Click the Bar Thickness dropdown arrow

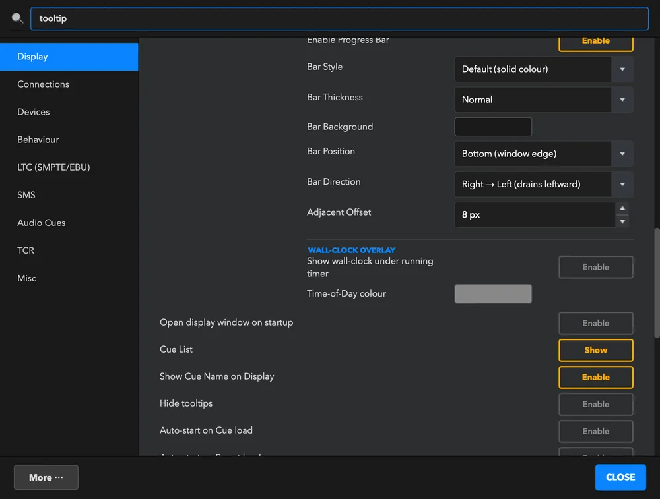coord(622,100)
